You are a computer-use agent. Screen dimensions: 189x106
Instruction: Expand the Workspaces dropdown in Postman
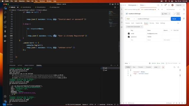[133, 5]
